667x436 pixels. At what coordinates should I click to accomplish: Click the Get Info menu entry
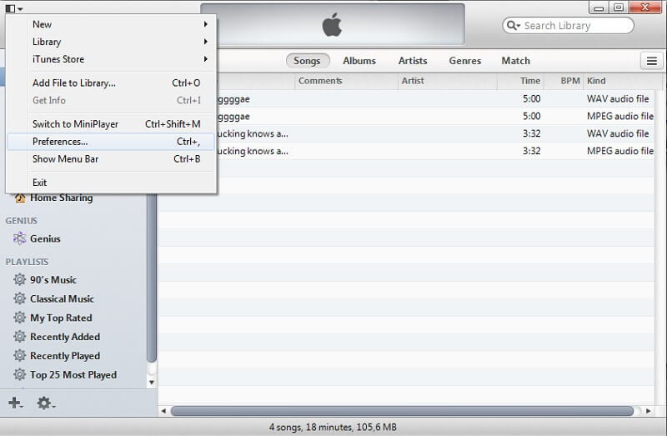[x=111, y=100]
